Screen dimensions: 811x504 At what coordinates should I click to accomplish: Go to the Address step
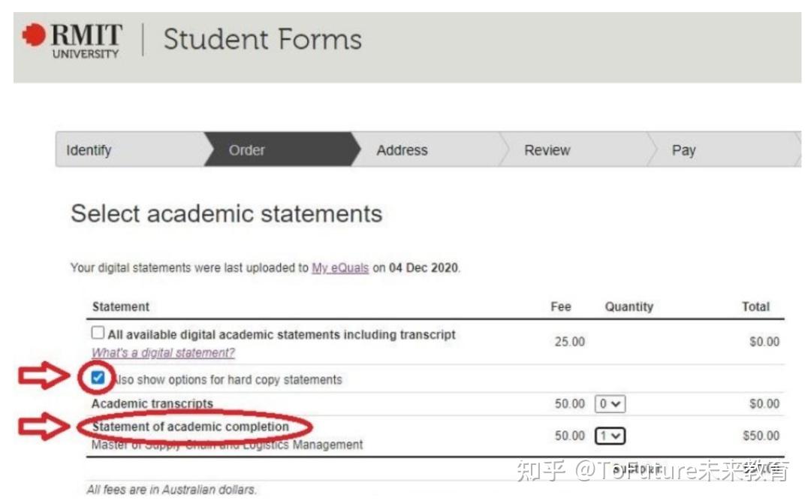[x=402, y=150]
